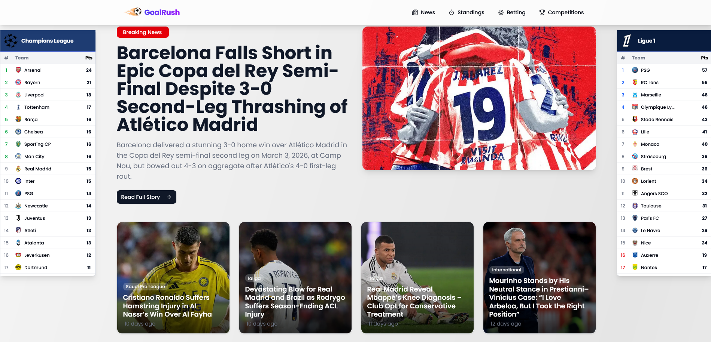711x342 pixels.
Task: Click the Inter crest in standings
Action: point(18,181)
